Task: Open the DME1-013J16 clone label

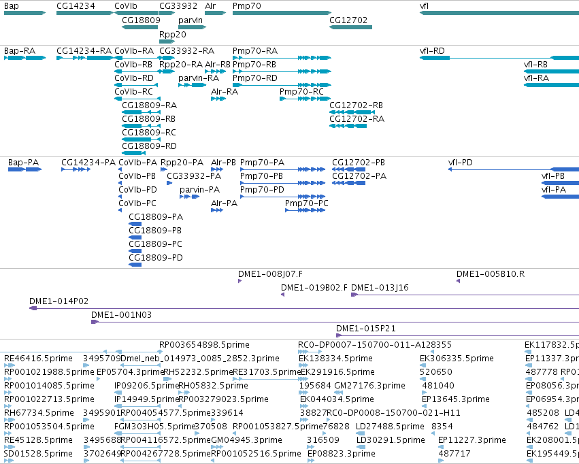Action: pos(380,288)
